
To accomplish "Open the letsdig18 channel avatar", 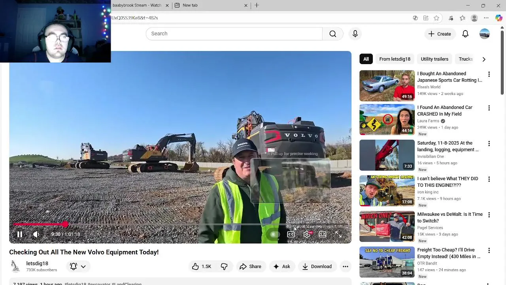I will pos(15,266).
